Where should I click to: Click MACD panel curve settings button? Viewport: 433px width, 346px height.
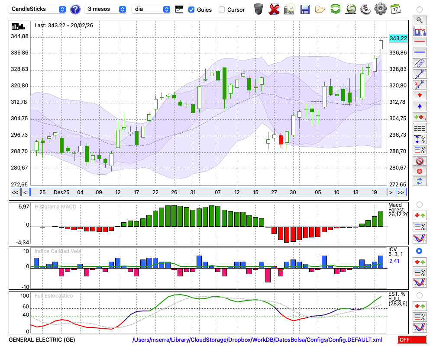[x=420, y=238]
